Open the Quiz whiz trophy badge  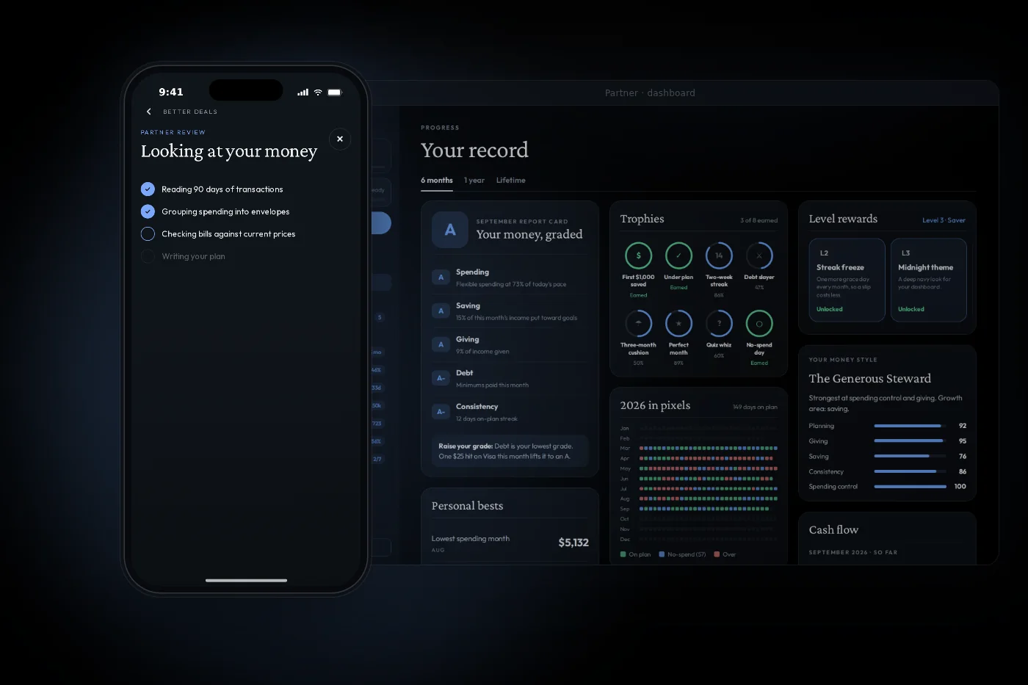pyautogui.click(x=719, y=324)
